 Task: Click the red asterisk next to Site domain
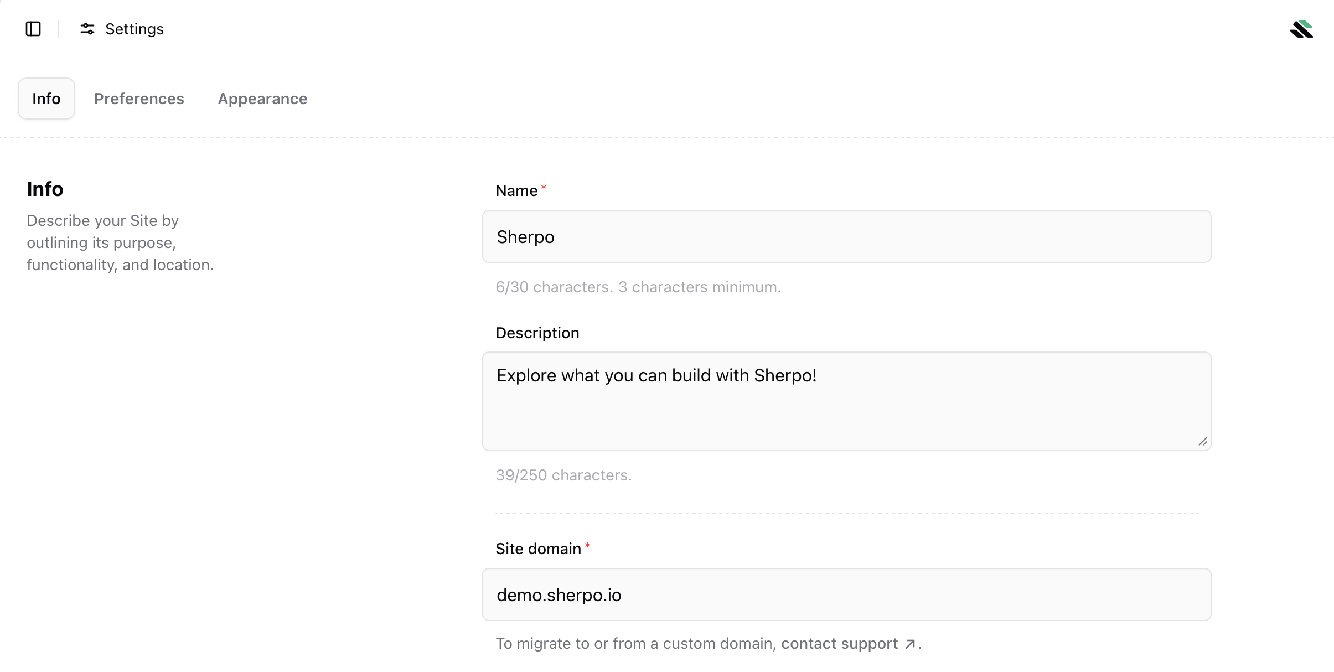pyautogui.click(x=588, y=545)
